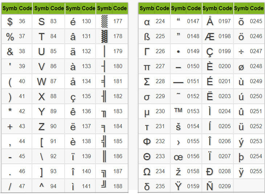Select the code 177 cell
Screen dimensions: 265x195
coord(118,21)
